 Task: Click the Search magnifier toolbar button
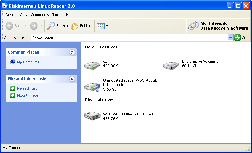(57, 26)
